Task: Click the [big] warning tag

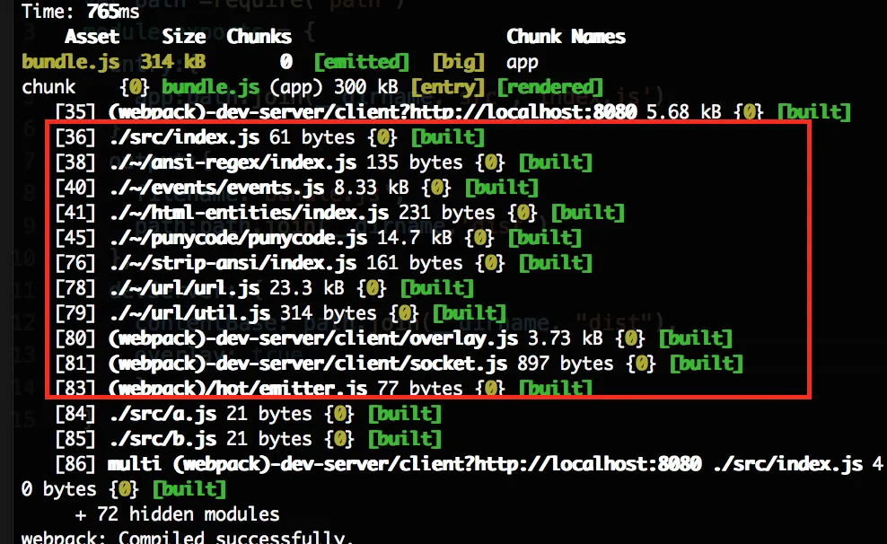Action: click(x=459, y=62)
